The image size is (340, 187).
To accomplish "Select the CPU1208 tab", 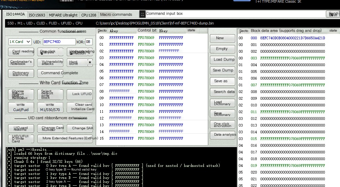I will click(x=89, y=15).
